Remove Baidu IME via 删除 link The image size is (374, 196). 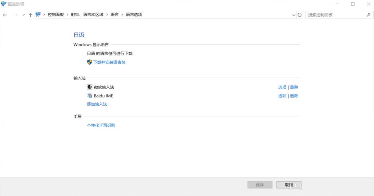click(x=294, y=96)
